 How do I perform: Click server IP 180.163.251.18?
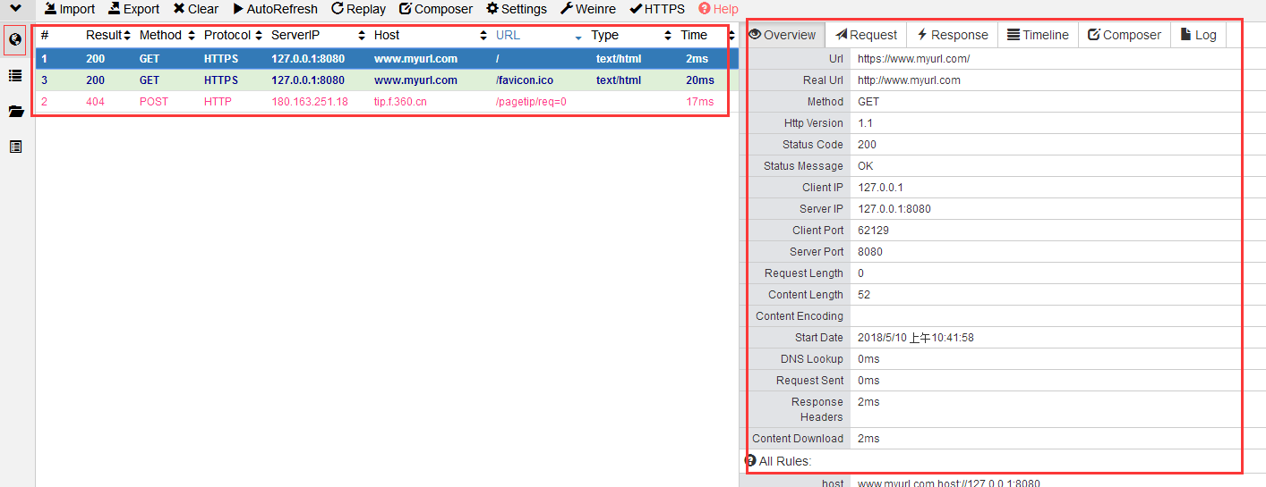pos(310,102)
